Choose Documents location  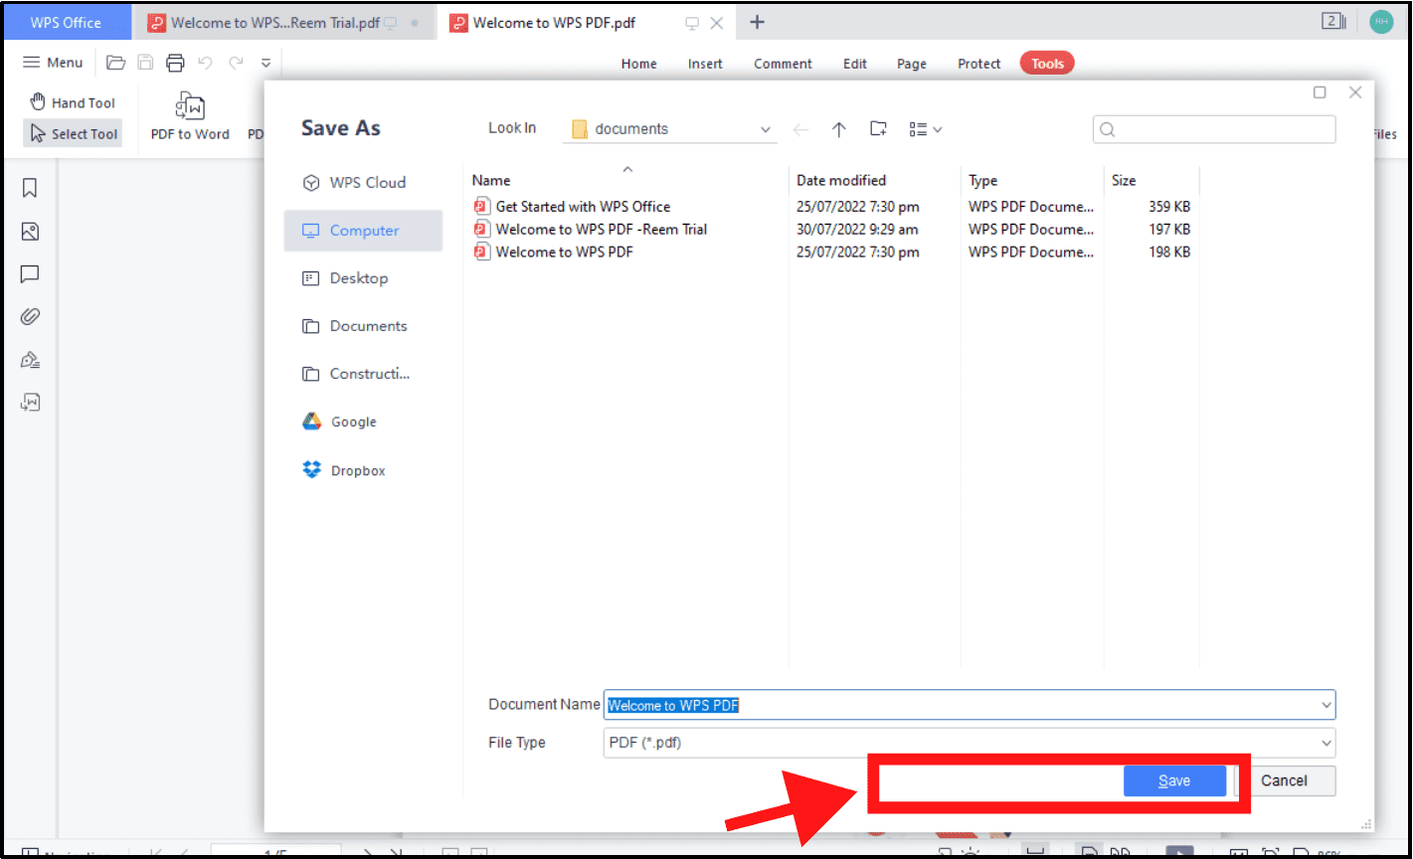point(363,326)
